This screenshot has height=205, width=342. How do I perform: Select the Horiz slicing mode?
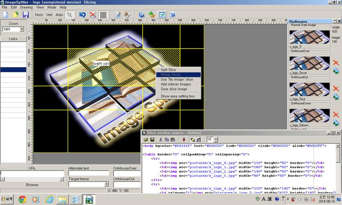pos(39,15)
